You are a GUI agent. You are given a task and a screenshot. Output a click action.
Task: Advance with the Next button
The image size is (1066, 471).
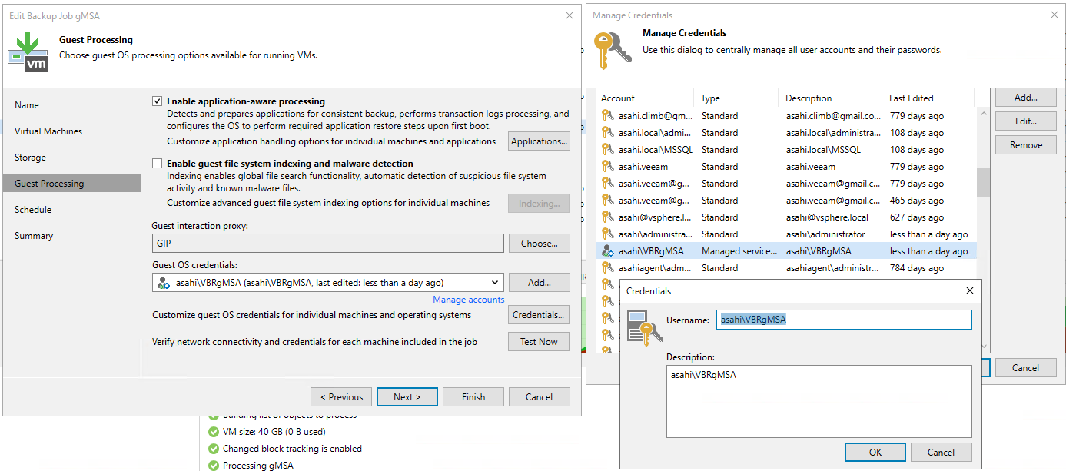click(407, 397)
